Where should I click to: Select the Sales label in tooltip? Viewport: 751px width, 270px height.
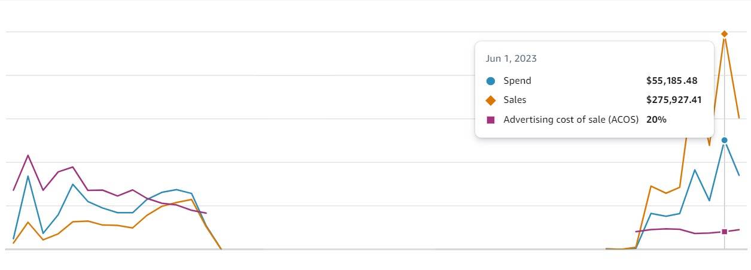tap(515, 100)
